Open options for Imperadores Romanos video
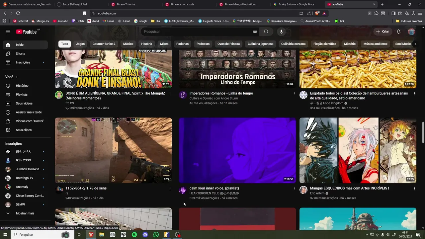The width and height of the screenshot is (425, 239). (294, 94)
